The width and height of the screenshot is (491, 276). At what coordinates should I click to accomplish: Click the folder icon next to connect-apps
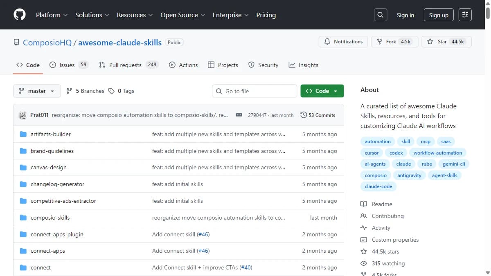(x=23, y=251)
